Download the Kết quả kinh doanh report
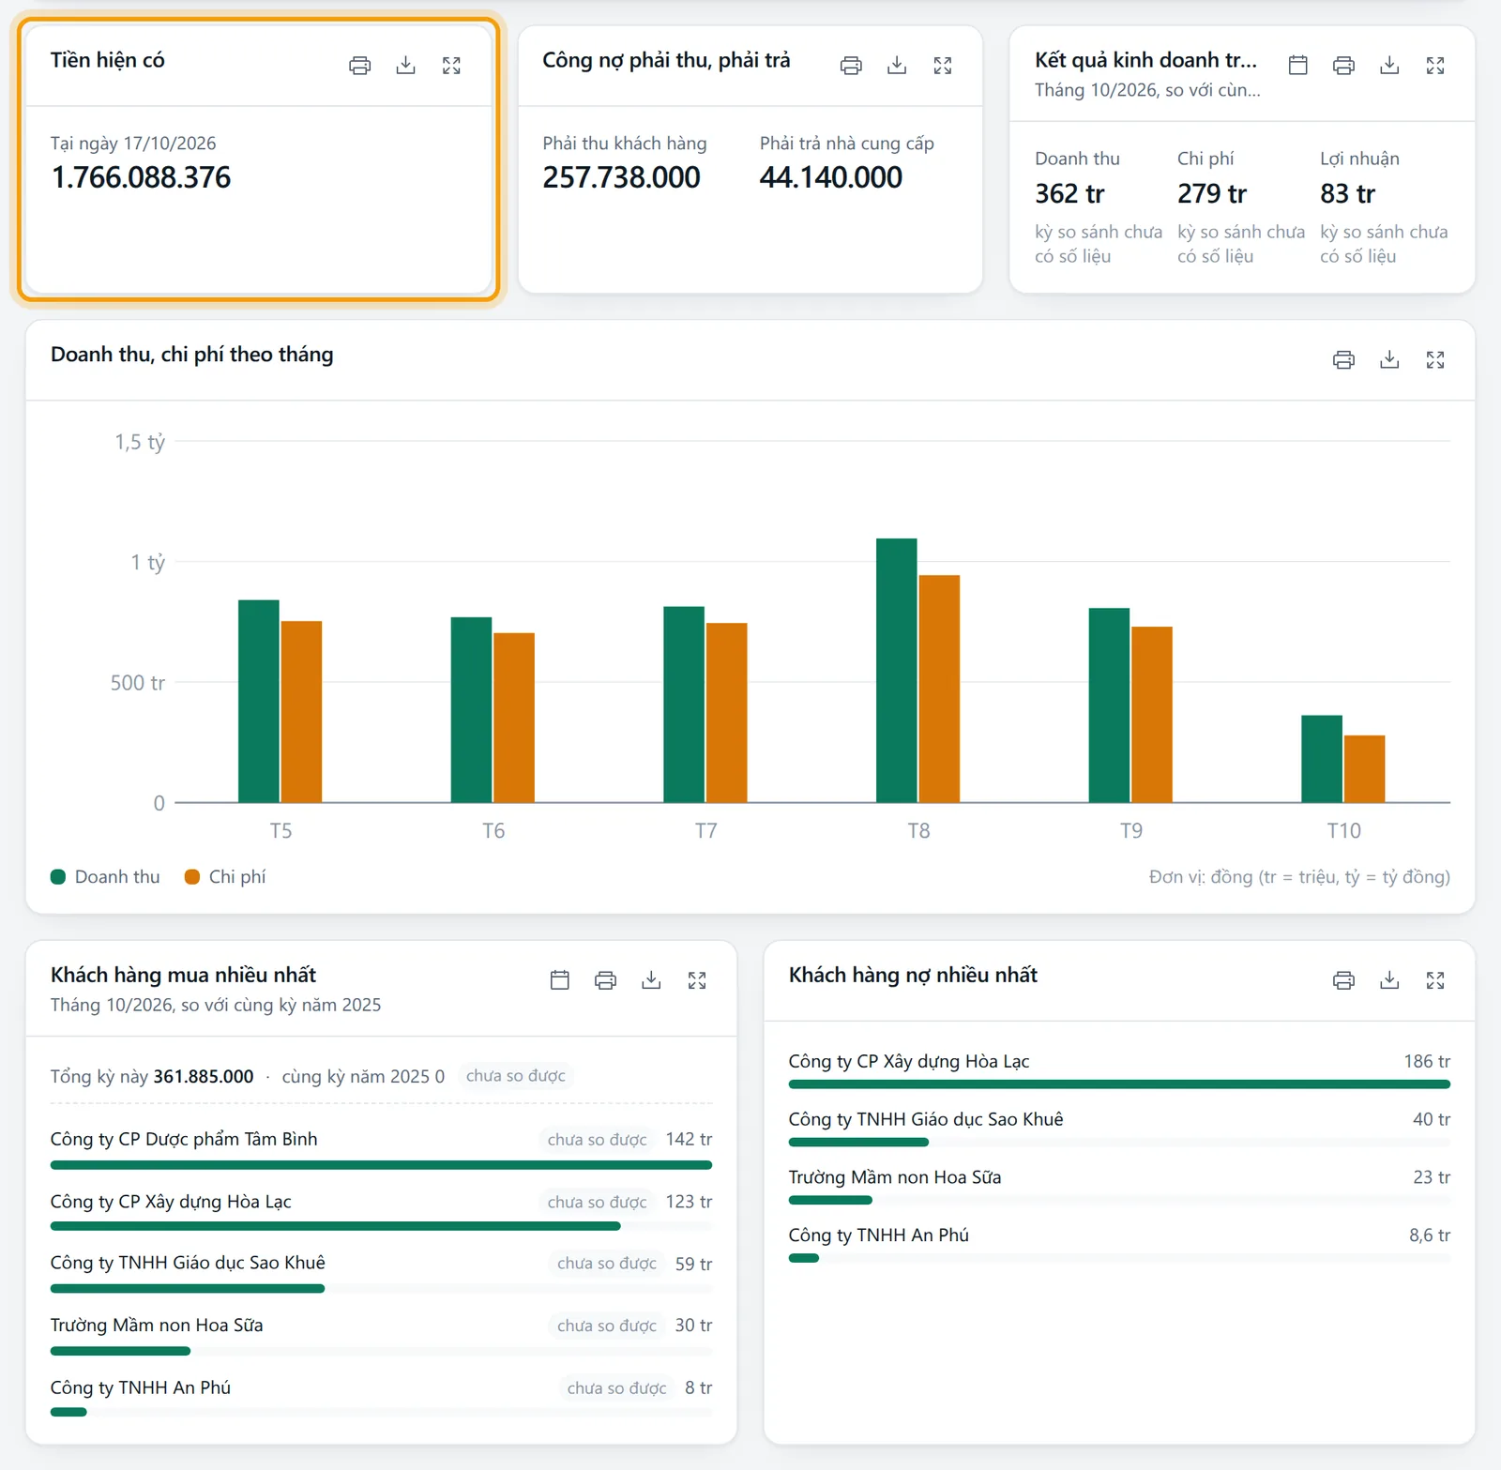Image resolution: width=1501 pixels, height=1470 pixels. coord(1389,66)
